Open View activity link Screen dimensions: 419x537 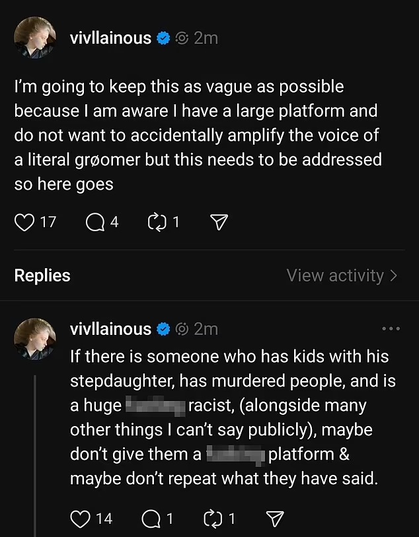[335, 275]
